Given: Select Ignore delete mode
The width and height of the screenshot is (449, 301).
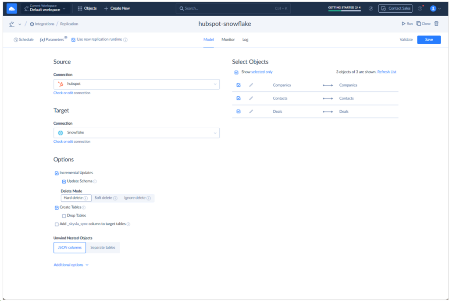Looking at the screenshot, I should [137, 198].
